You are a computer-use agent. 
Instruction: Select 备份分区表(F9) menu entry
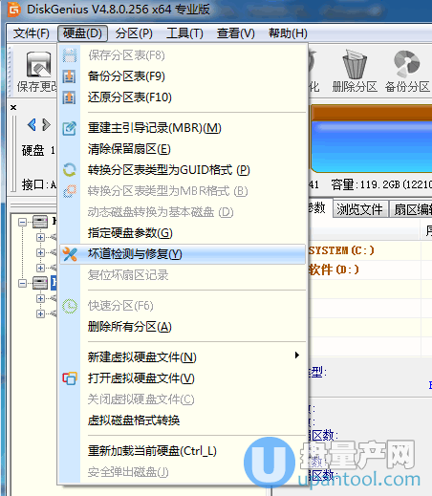(x=183, y=76)
